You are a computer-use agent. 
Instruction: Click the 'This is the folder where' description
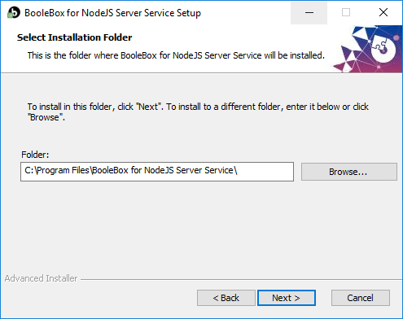coord(176,55)
